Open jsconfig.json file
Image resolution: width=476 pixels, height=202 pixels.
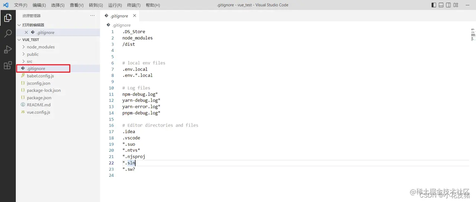point(58,83)
